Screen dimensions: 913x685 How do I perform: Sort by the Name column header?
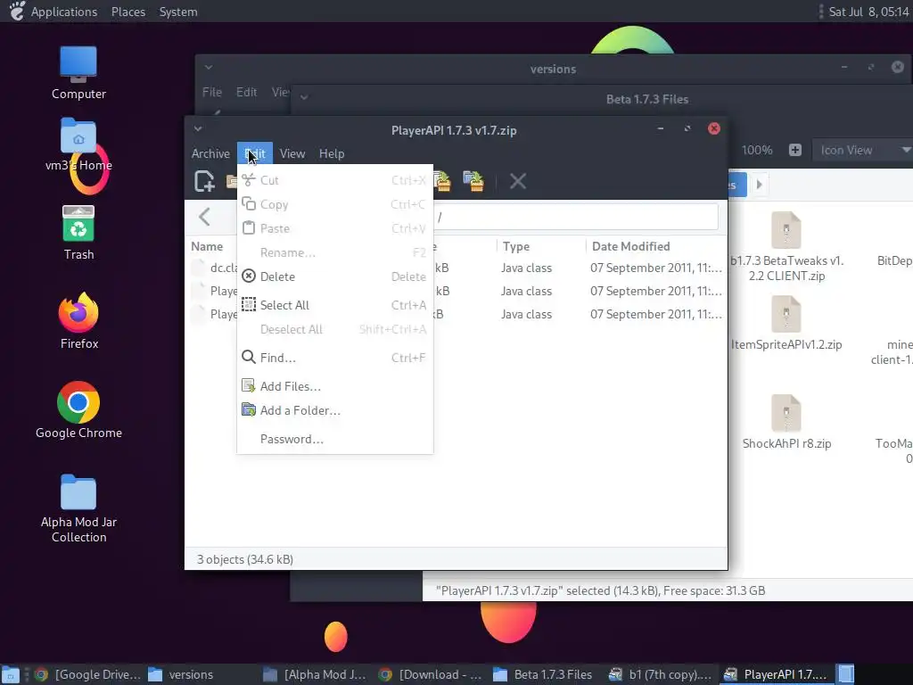coord(207,246)
